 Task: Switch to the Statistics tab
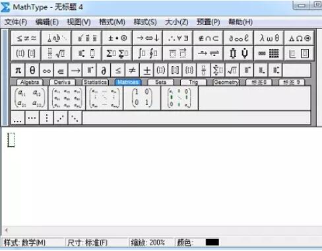coord(95,82)
